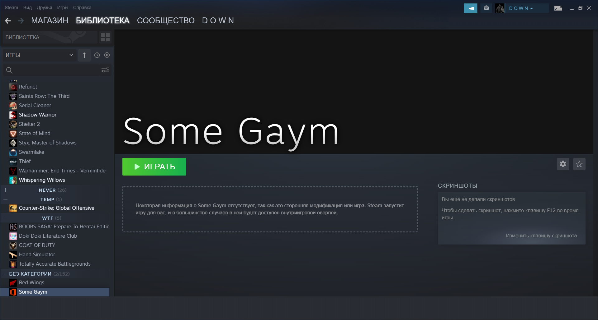Click the State of Mind icon
598x320 pixels.
pos(13,134)
